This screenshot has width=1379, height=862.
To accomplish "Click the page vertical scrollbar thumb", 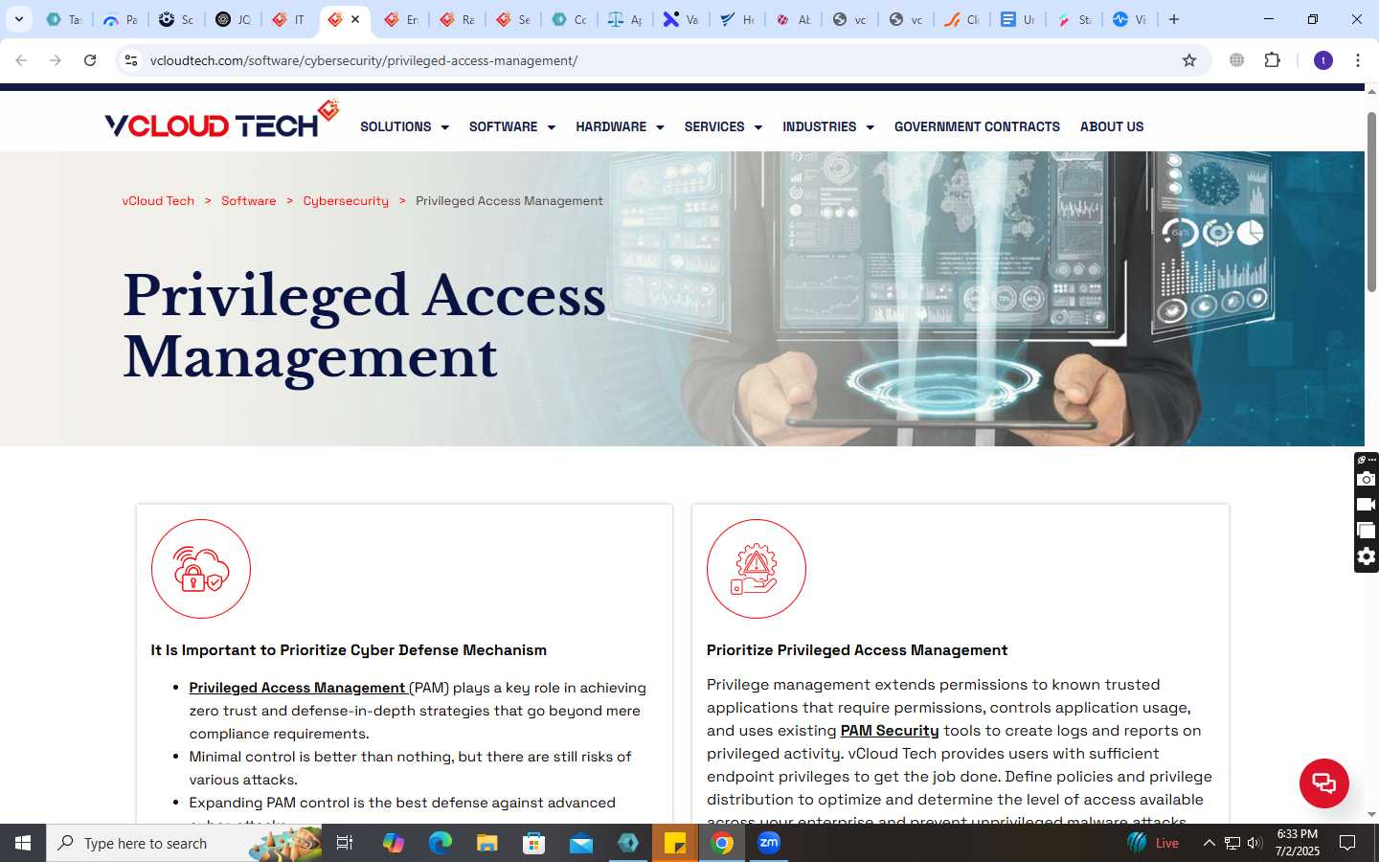I will [x=1371, y=202].
